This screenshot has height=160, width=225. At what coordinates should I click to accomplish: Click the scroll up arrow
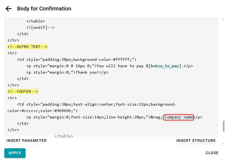tap(223, 19)
